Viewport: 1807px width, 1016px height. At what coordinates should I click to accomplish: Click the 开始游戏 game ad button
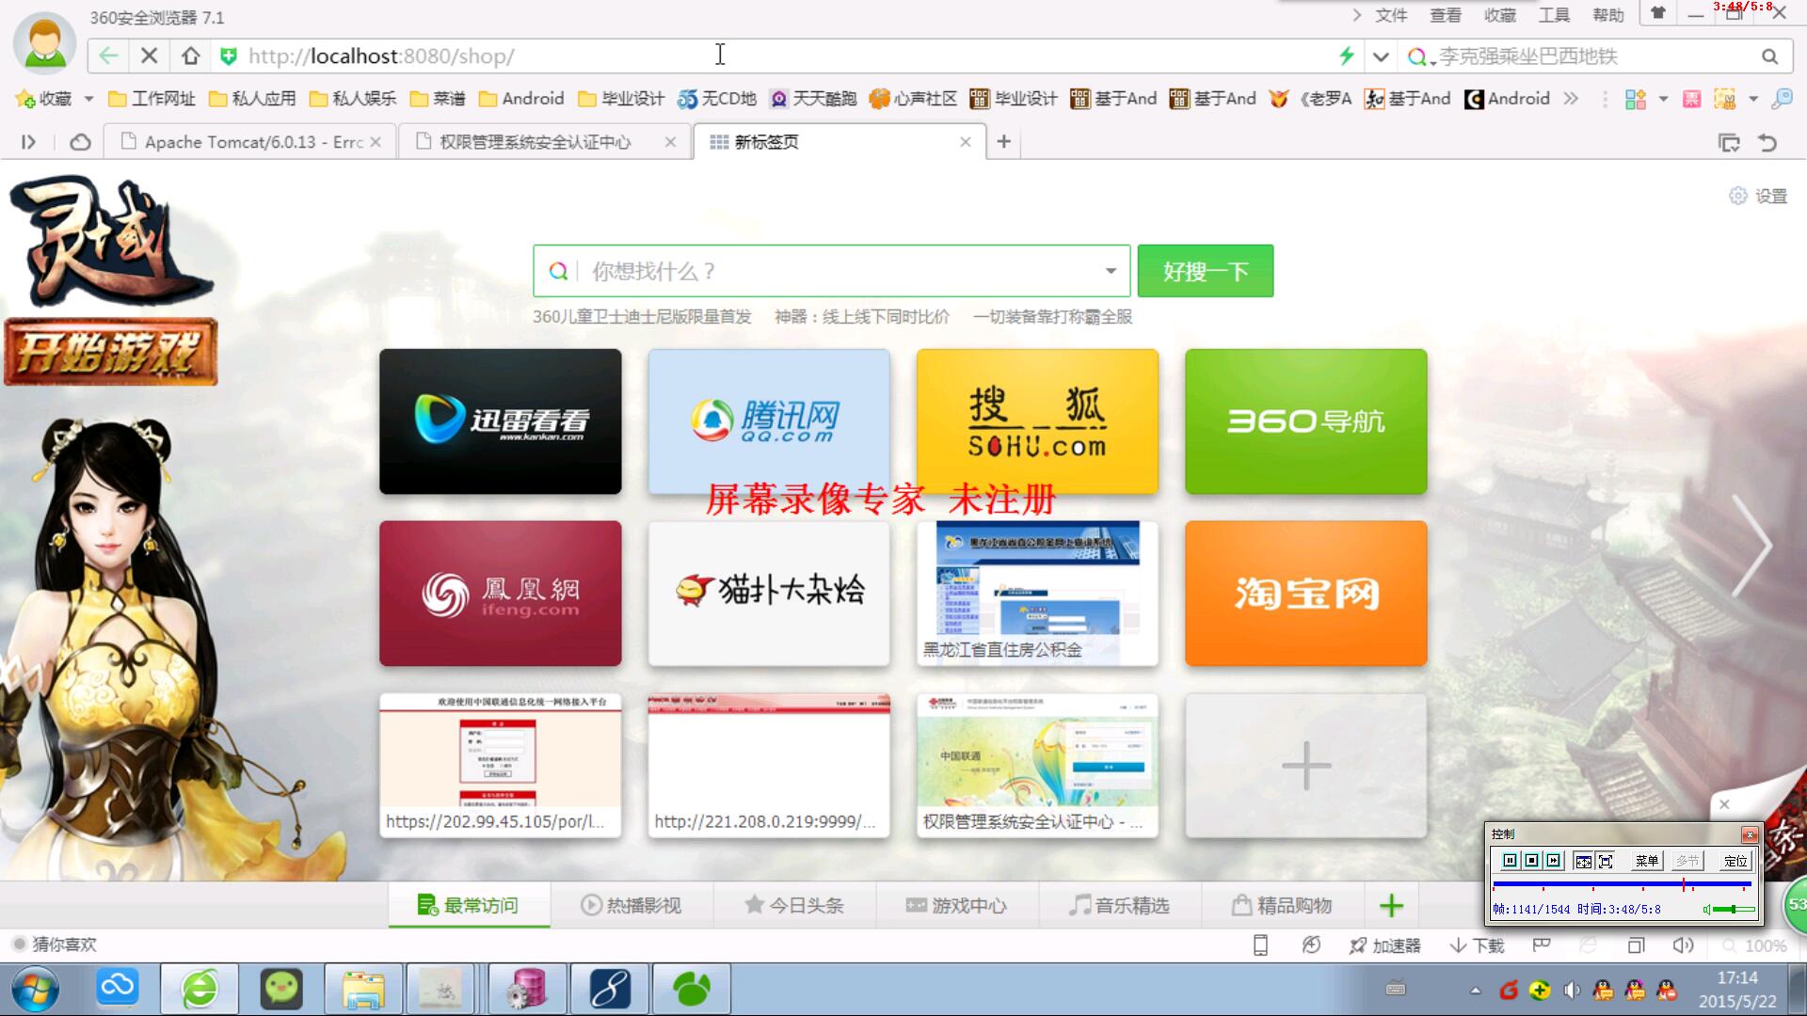coord(111,352)
